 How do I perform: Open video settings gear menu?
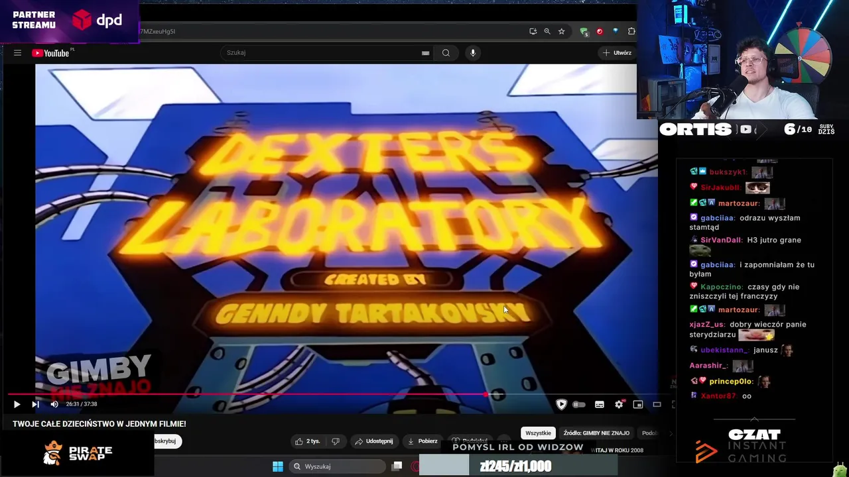[x=619, y=404]
